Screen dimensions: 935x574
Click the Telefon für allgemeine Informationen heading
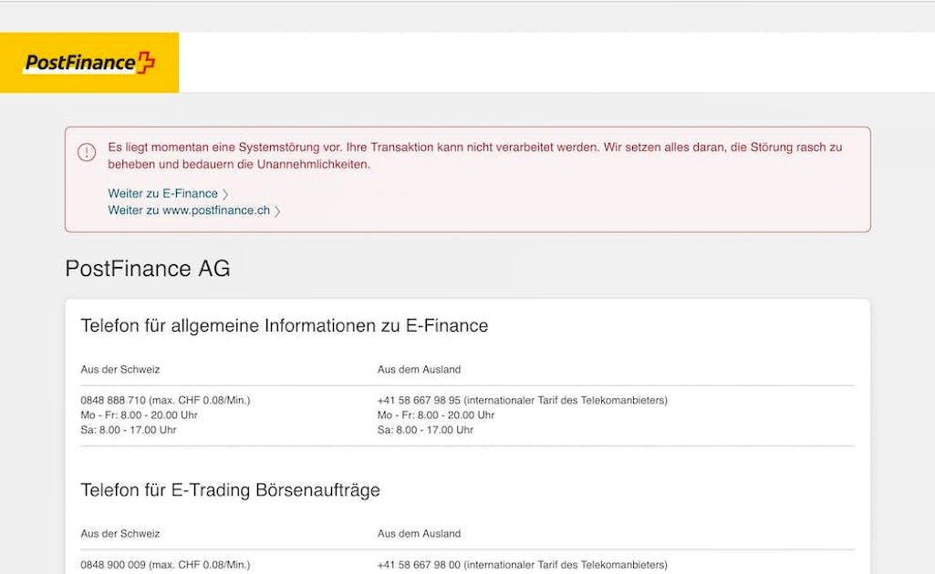[286, 325]
